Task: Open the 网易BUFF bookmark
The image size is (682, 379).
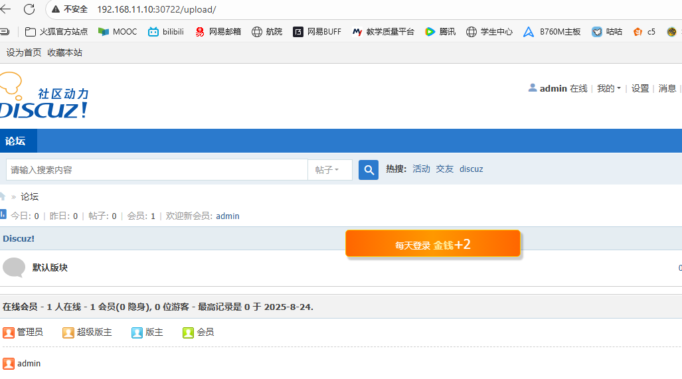Action: pos(317,32)
